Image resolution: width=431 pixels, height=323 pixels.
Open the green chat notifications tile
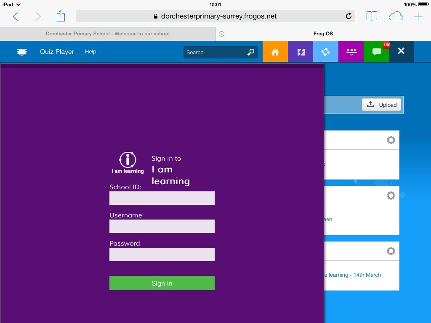point(376,51)
